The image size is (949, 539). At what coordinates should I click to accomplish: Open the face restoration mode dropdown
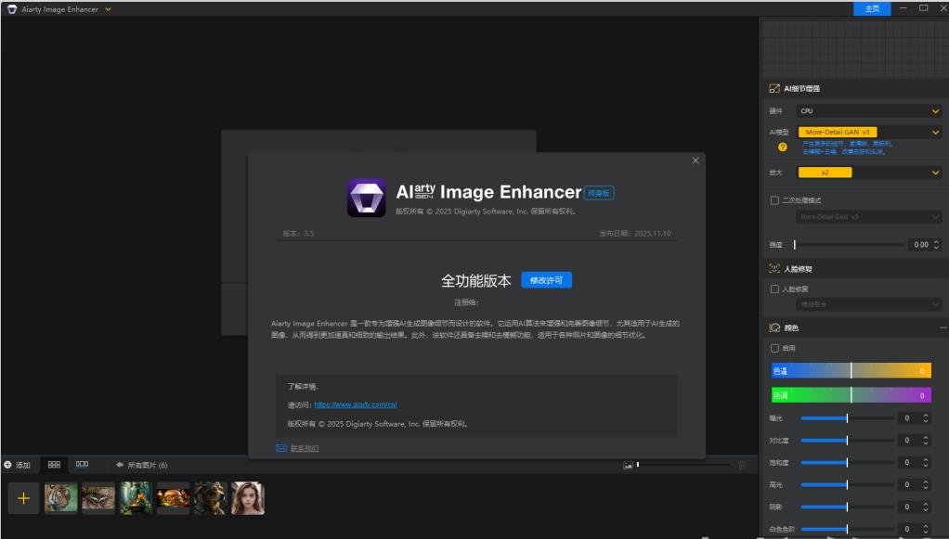pyautogui.click(x=868, y=304)
